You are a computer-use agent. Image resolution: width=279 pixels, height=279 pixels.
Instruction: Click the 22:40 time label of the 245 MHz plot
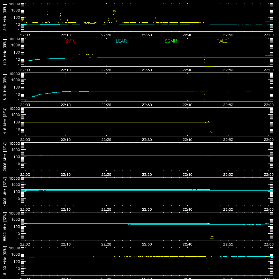[187, 35]
